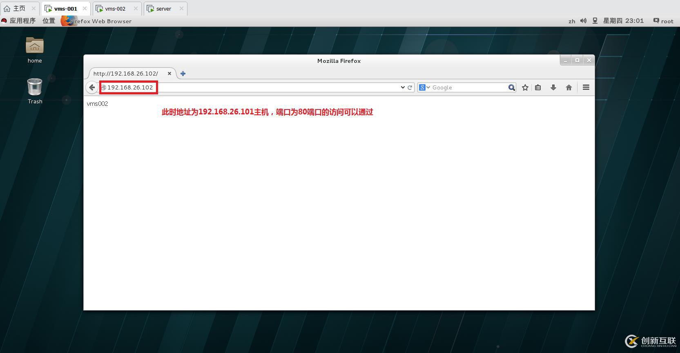Click the Google search engine icon dropdown

(424, 87)
